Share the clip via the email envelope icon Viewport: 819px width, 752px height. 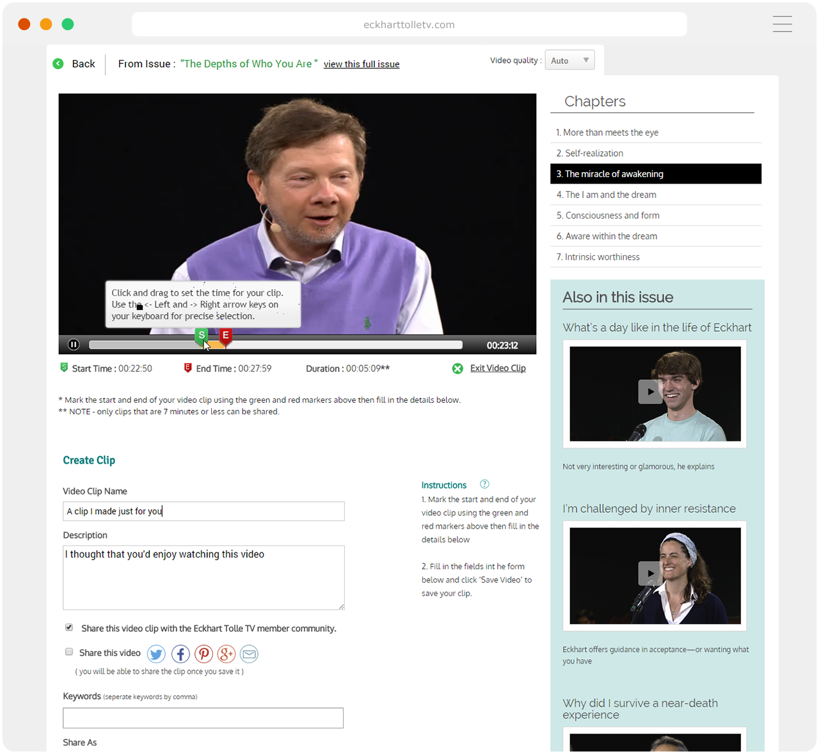point(250,654)
